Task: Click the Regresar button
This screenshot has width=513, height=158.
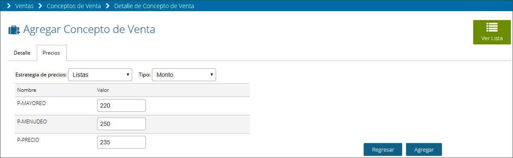Action: [383, 149]
